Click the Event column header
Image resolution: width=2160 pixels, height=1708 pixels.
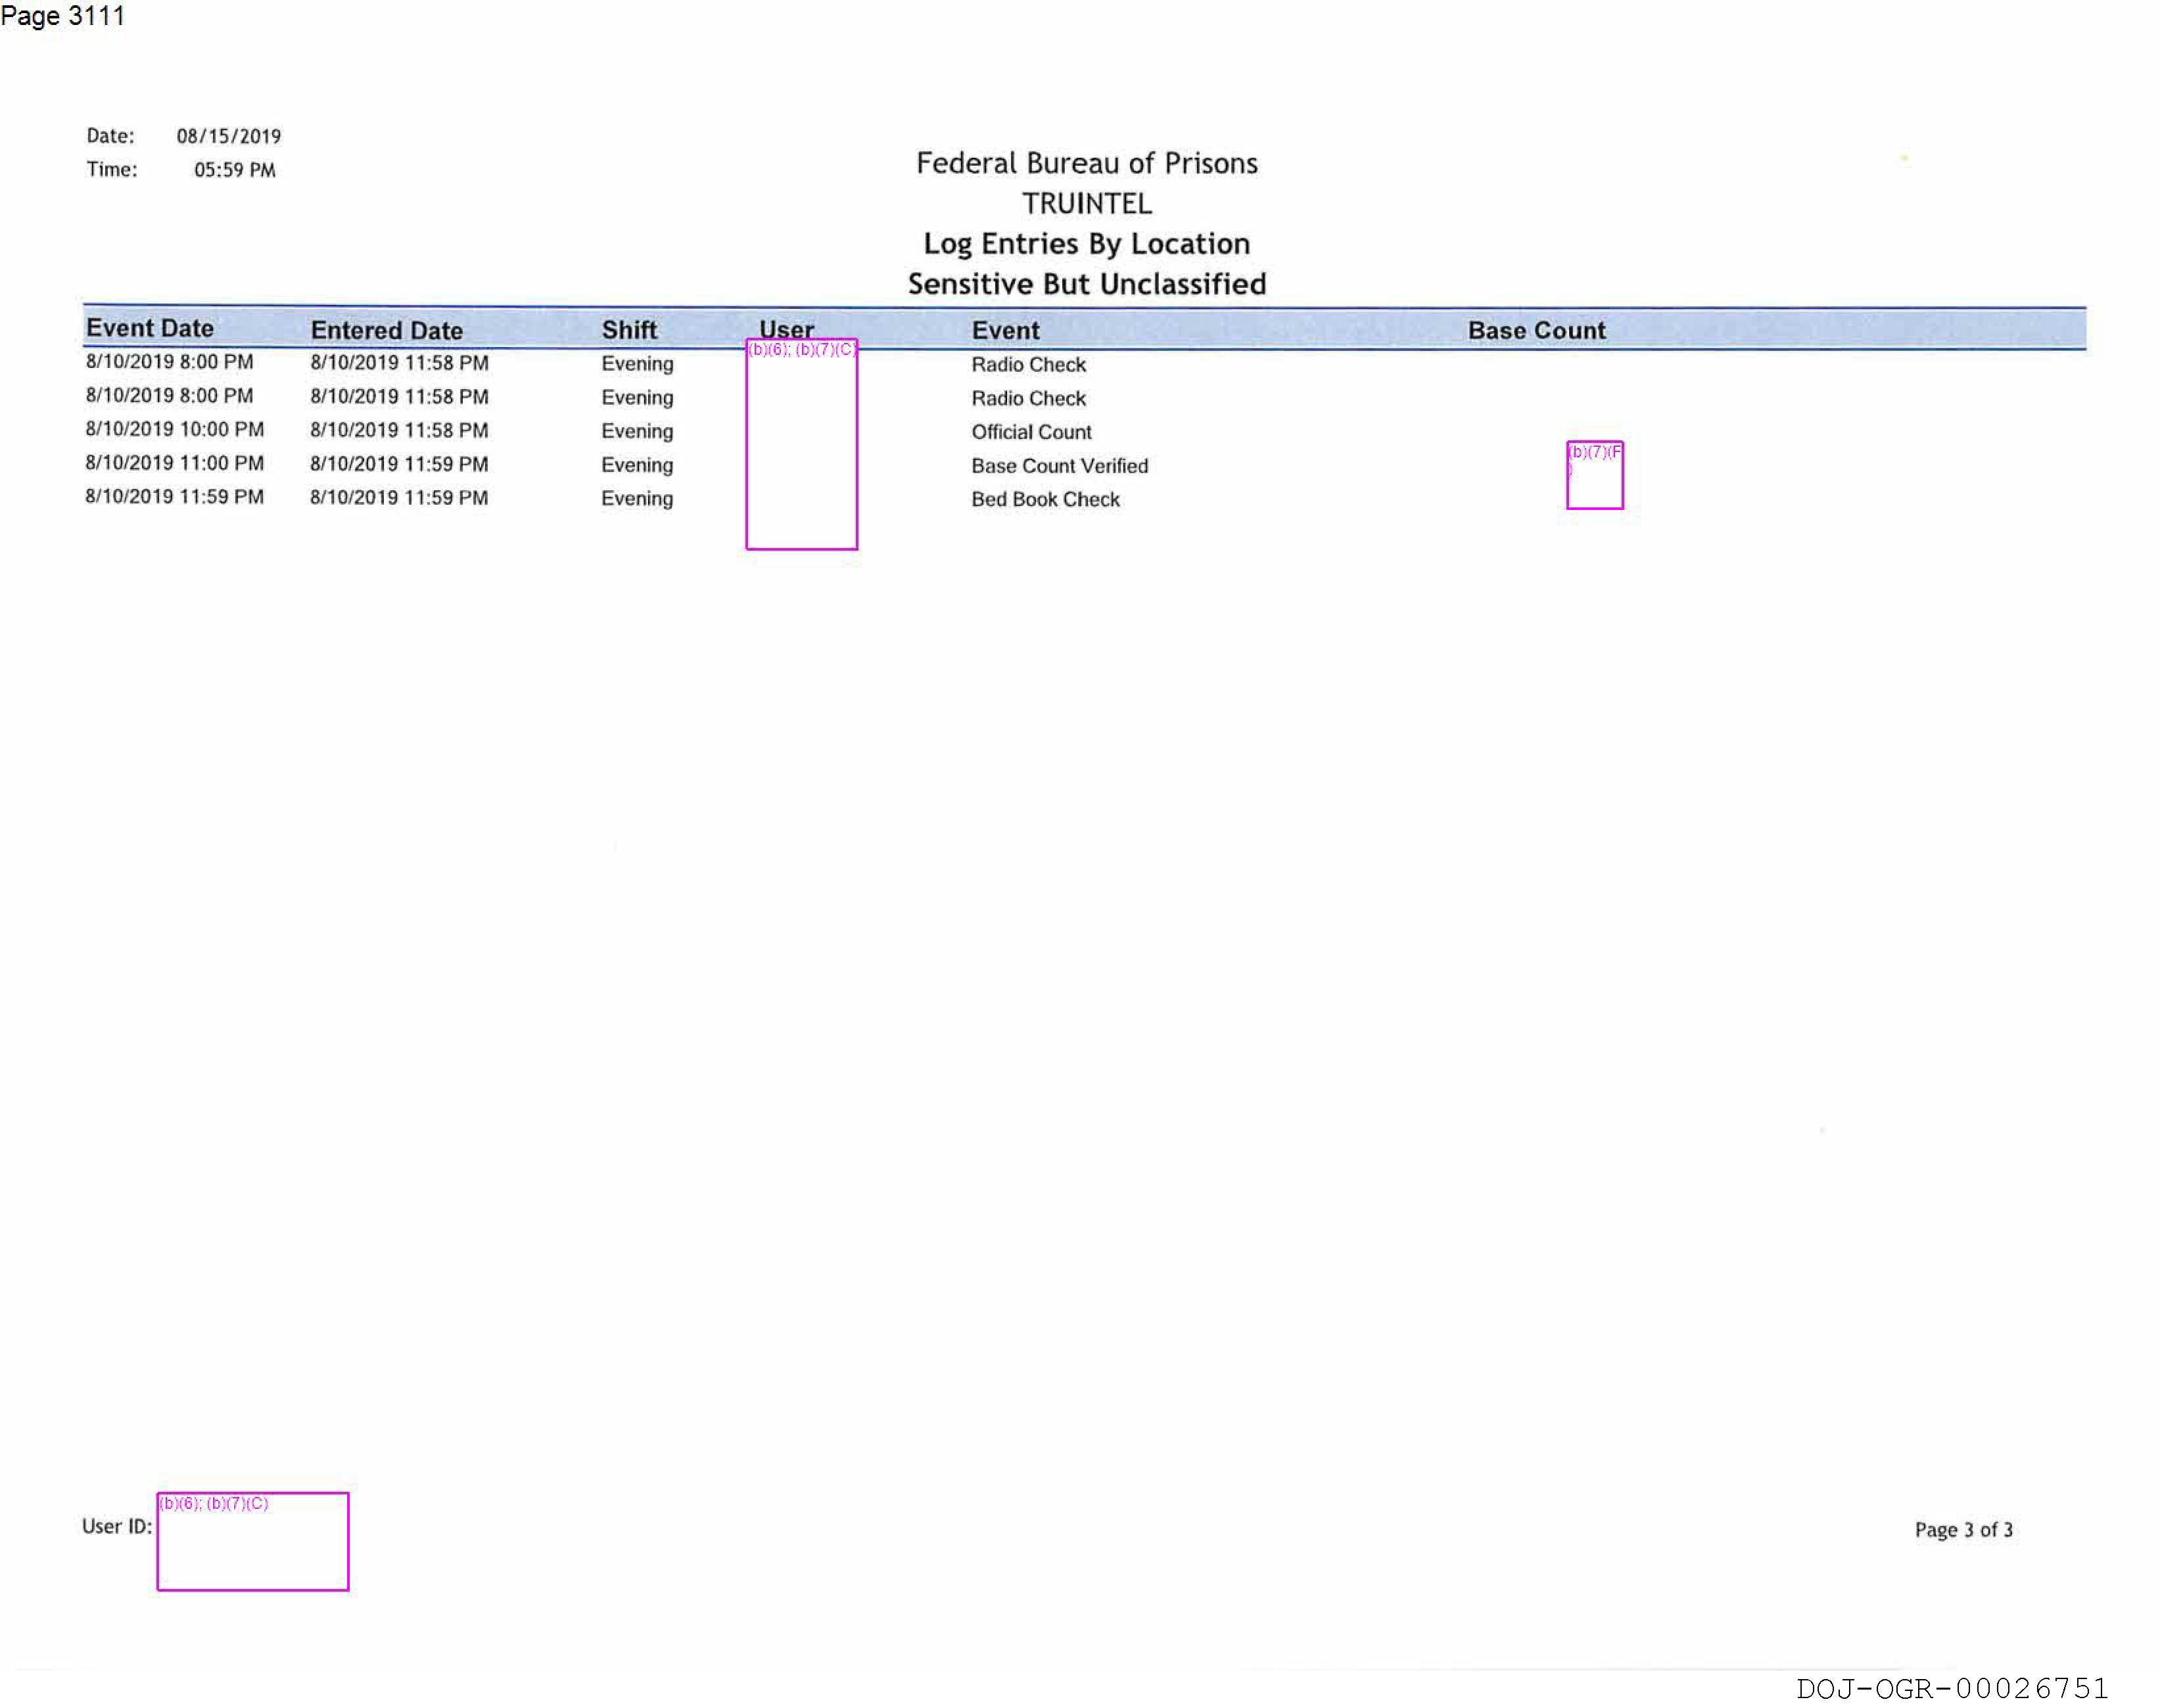[1005, 330]
